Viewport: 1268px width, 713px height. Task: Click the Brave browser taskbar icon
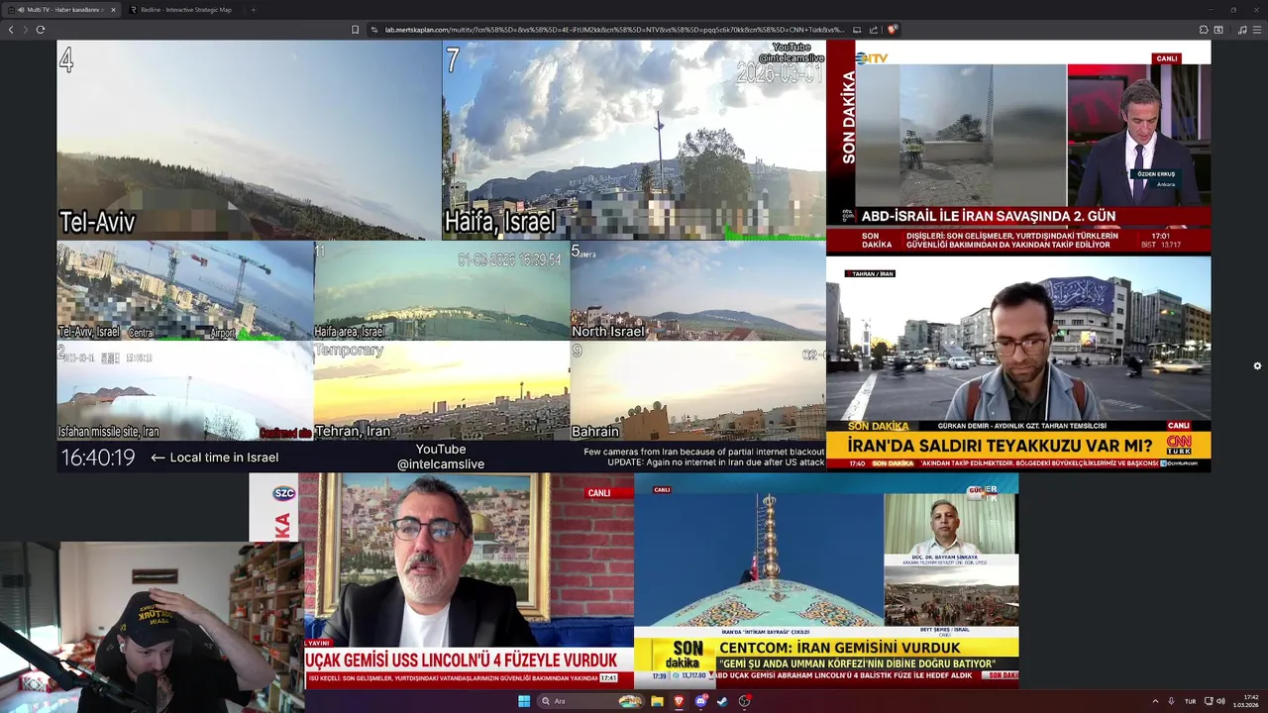(679, 701)
